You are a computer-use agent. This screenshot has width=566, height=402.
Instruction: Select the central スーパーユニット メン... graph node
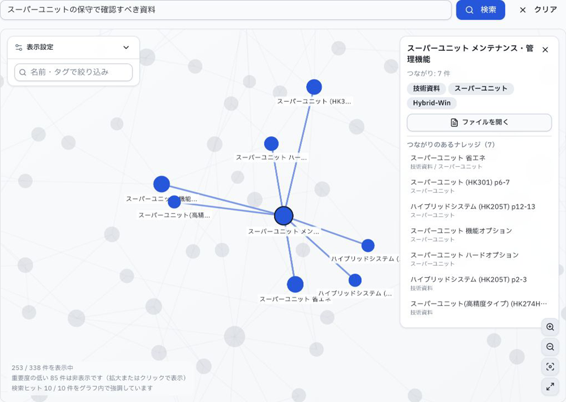coord(284,215)
